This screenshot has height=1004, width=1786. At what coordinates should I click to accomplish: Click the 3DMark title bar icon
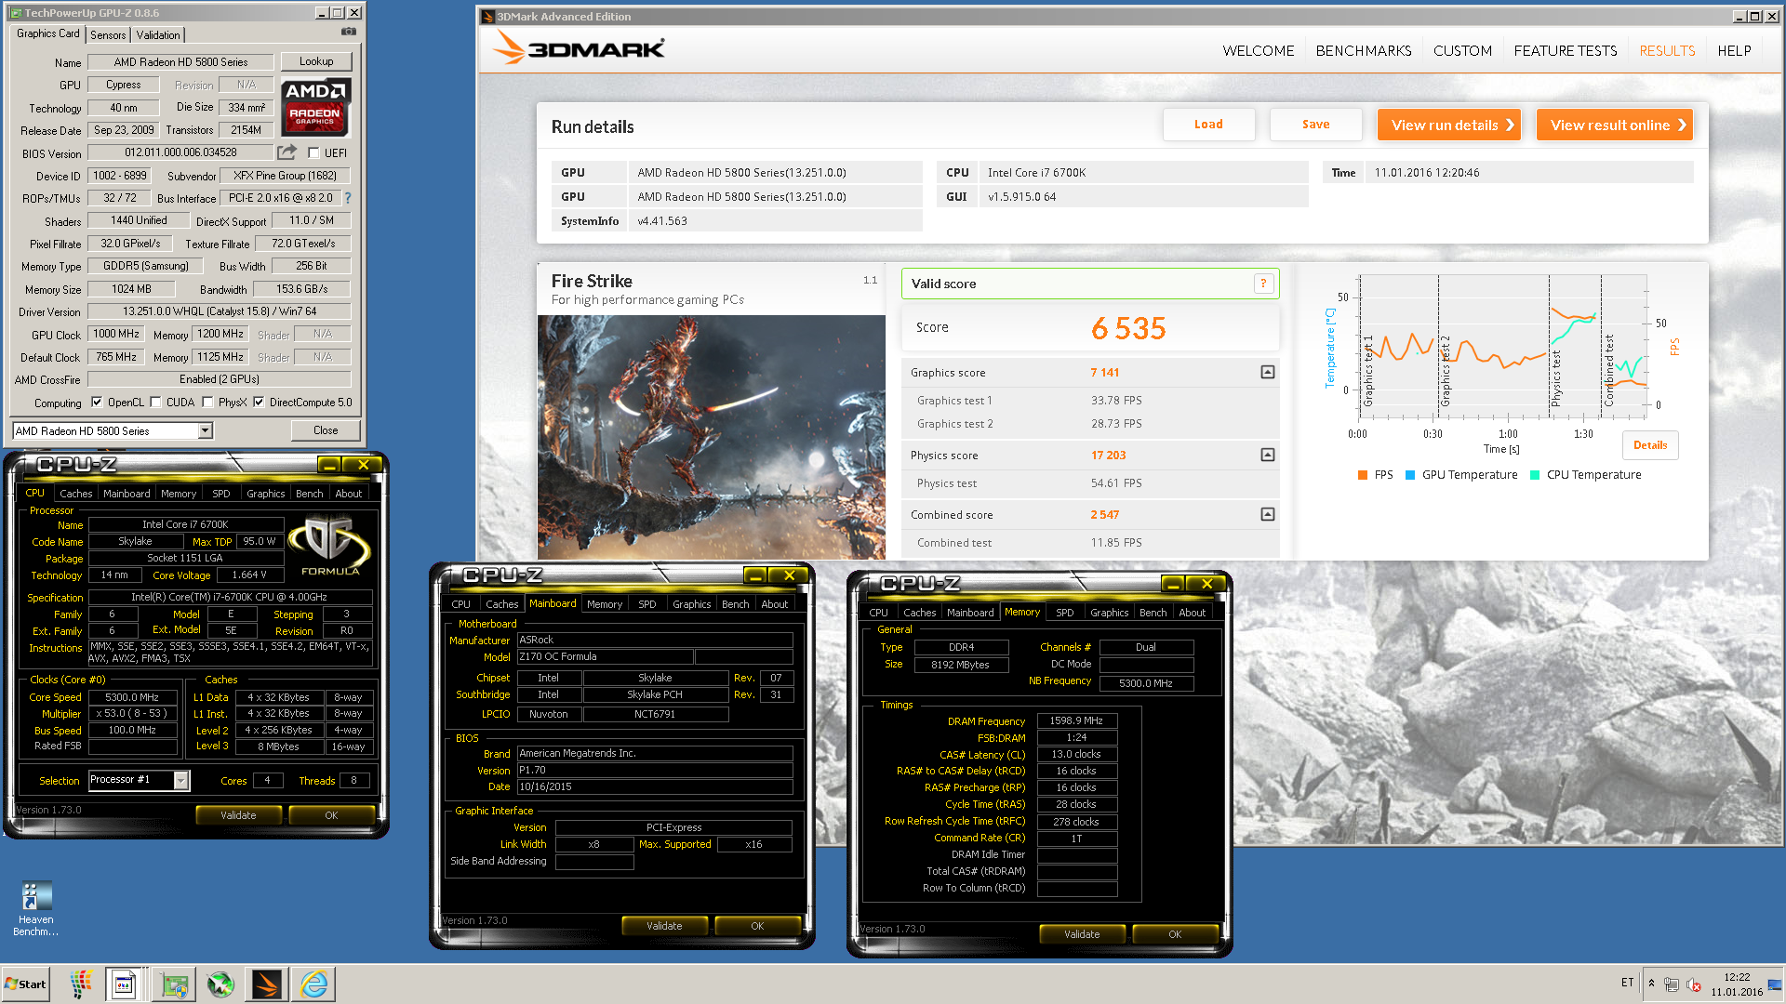tap(487, 16)
